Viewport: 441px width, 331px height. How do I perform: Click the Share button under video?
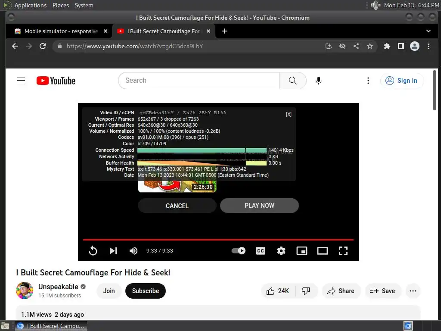pyautogui.click(x=341, y=291)
